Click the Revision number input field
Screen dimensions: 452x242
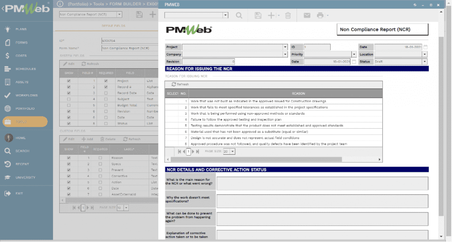click(x=208, y=62)
